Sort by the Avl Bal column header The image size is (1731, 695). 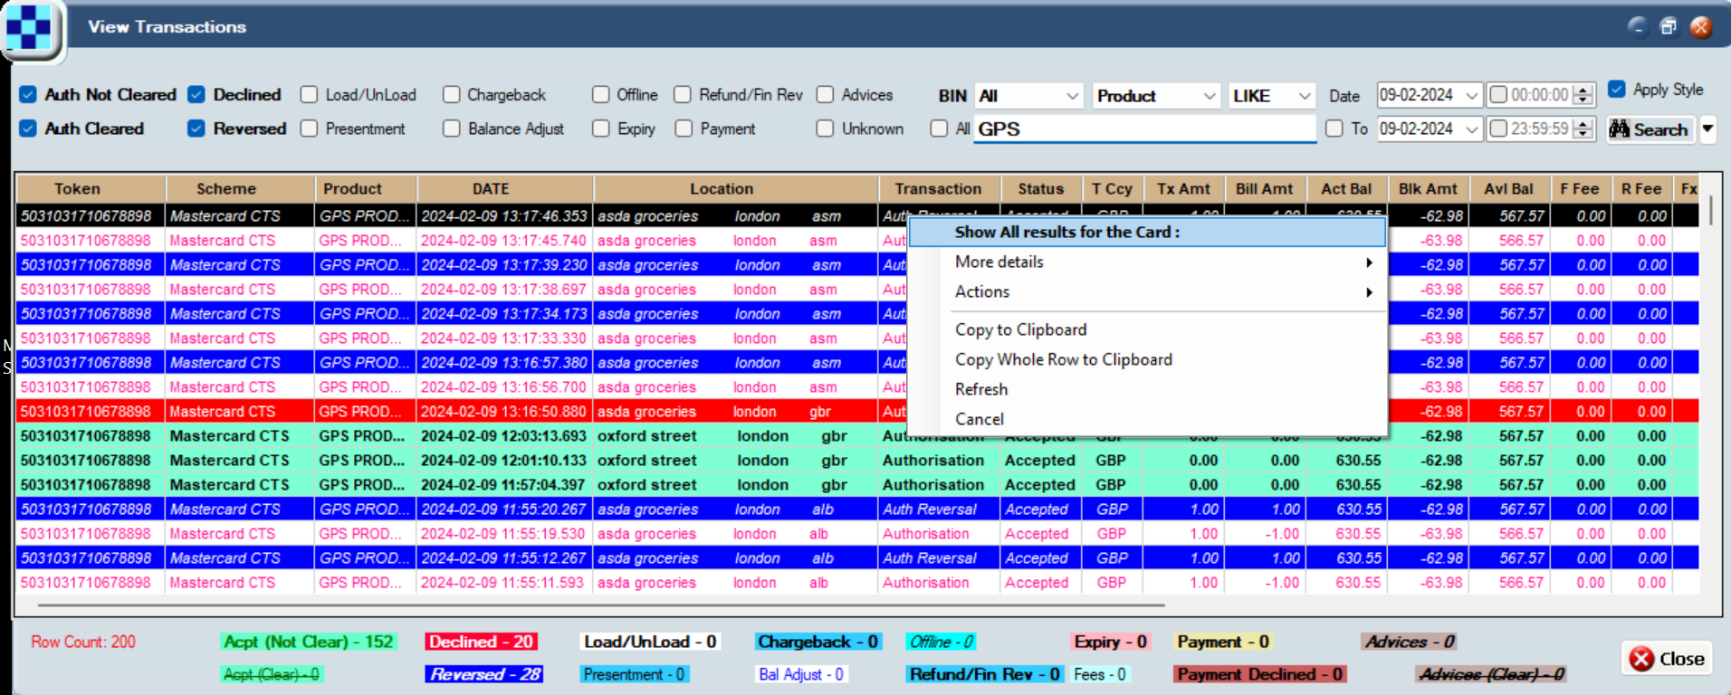pos(1508,189)
